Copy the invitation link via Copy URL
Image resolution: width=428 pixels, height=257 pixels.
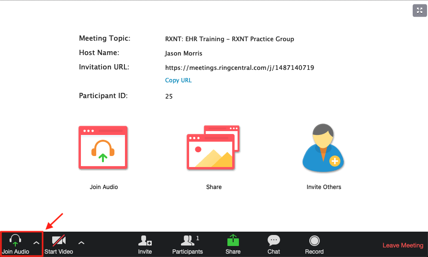click(x=178, y=80)
